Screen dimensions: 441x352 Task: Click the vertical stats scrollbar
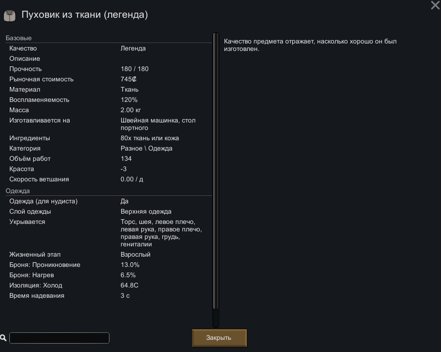[216, 180]
